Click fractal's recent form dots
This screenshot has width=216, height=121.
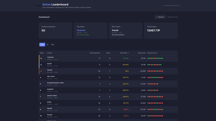(x=155, y=116)
